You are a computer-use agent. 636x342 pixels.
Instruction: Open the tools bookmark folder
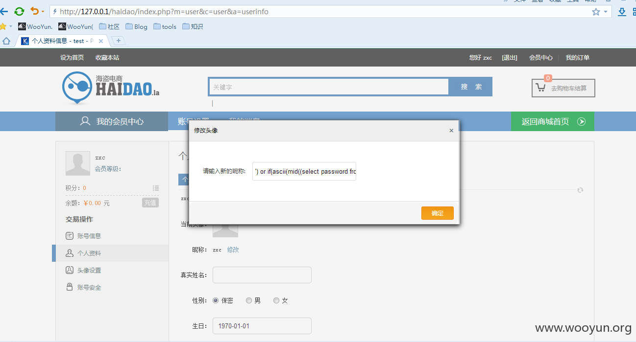click(165, 26)
